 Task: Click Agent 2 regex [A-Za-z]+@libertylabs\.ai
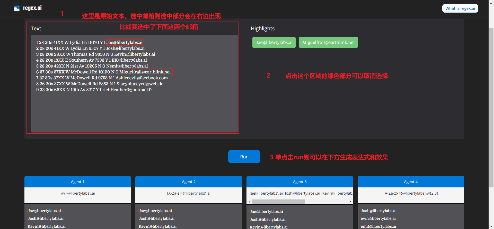189,193
